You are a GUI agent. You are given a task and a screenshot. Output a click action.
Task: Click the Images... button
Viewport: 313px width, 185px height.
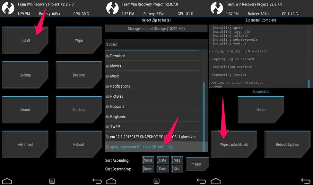(197, 164)
